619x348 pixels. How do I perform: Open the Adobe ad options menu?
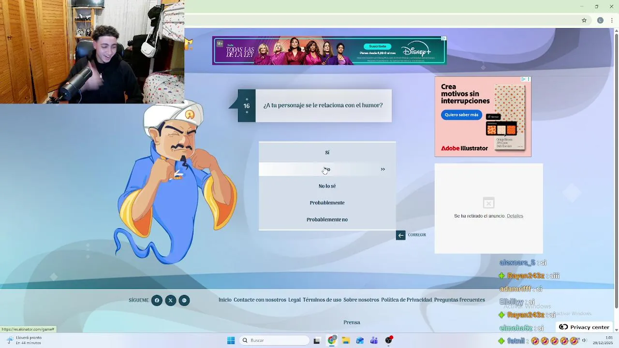(x=529, y=79)
